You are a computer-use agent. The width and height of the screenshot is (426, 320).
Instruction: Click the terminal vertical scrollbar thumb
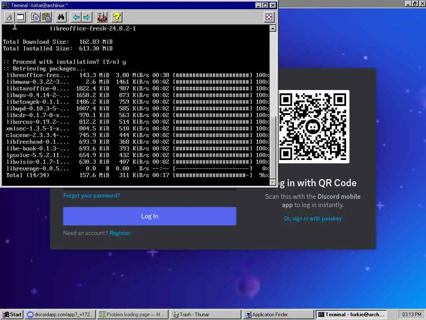coord(273,147)
